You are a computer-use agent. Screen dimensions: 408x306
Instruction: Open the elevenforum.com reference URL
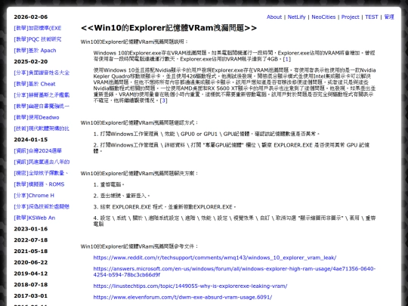click(183, 297)
